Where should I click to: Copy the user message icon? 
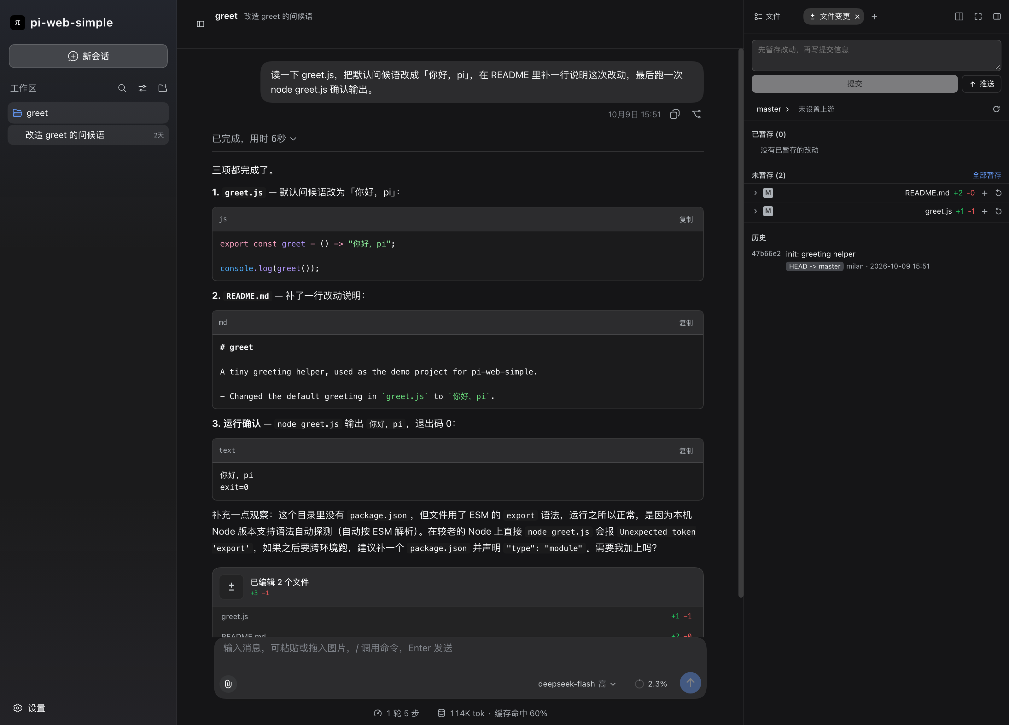674,114
